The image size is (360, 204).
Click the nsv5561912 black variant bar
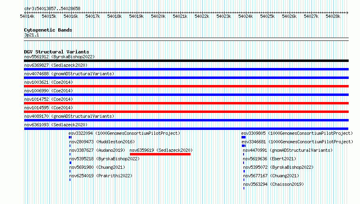[186, 61]
